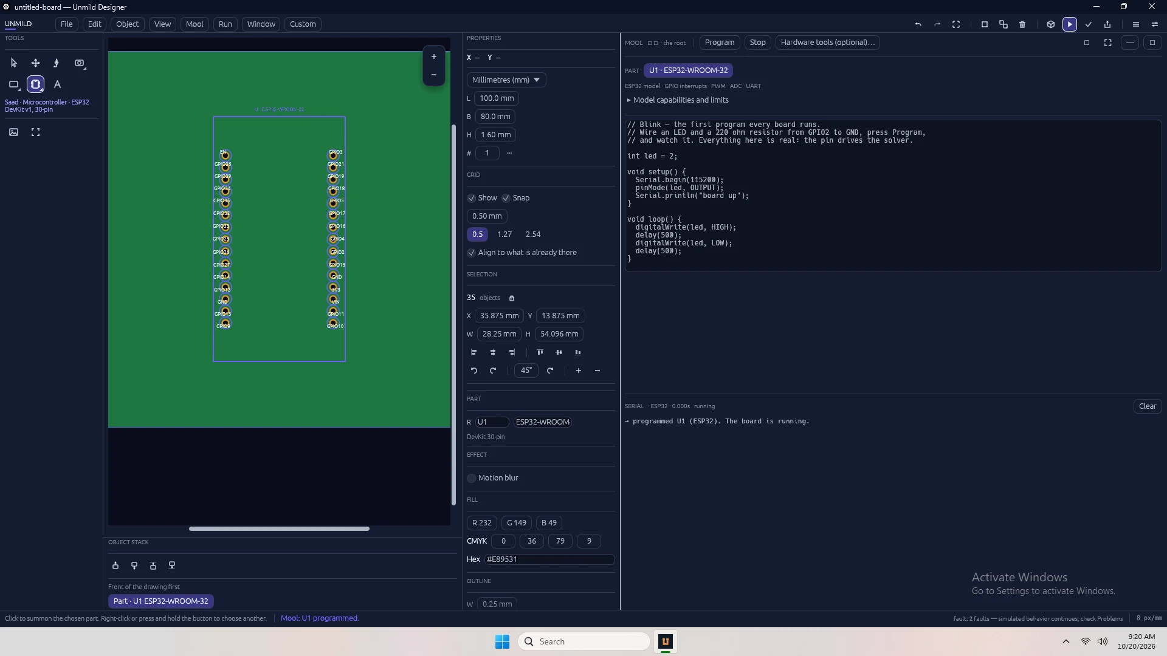Select the text tool

point(57,84)
